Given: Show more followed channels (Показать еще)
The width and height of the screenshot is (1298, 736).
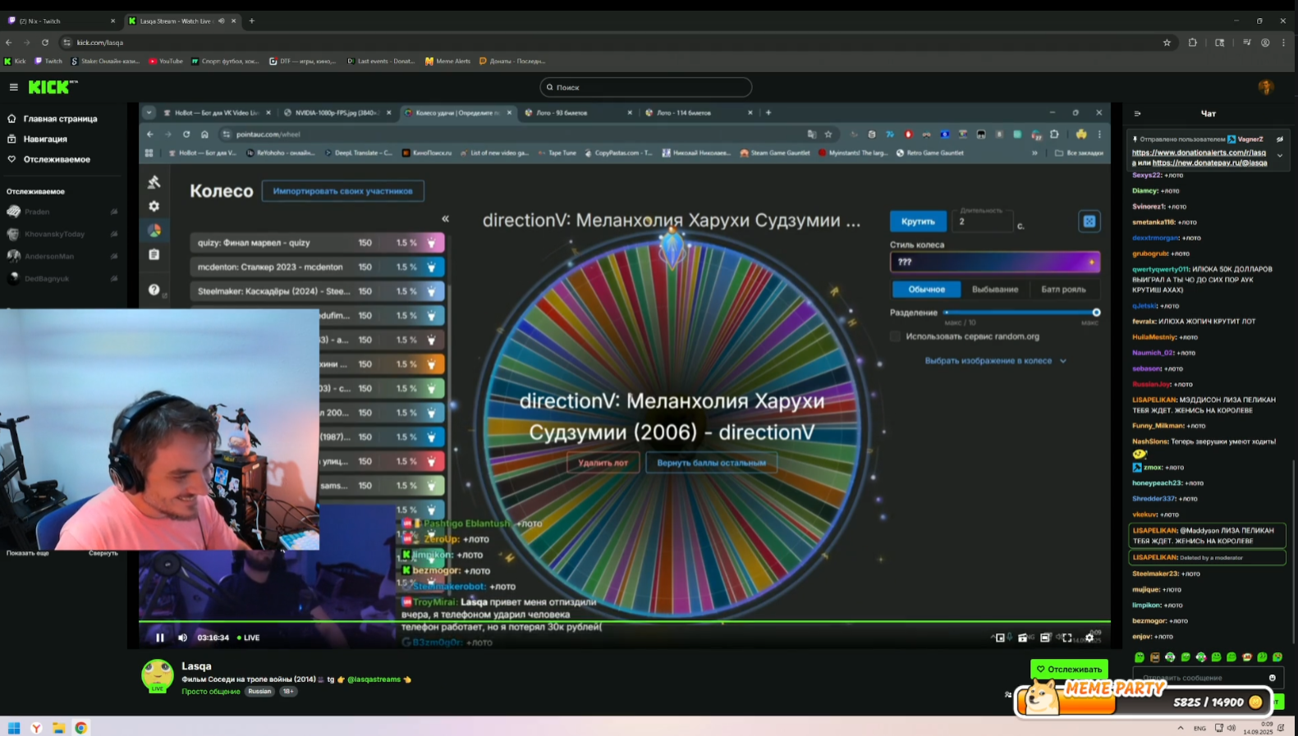Looking at the screenshot, I should click(28, 553).
